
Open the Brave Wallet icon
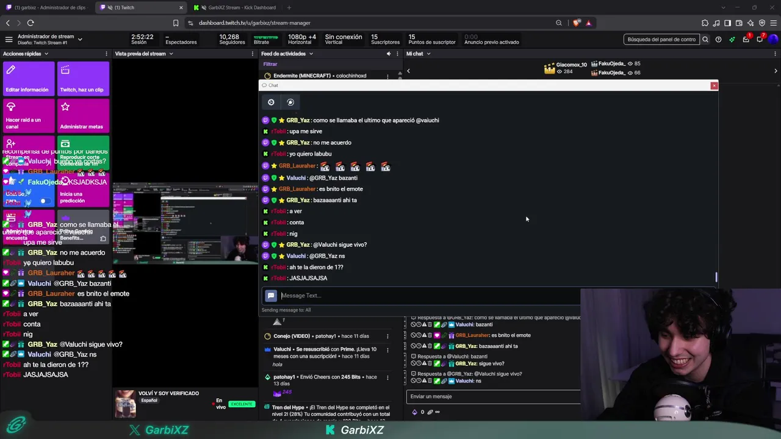[x=739, y=23]
